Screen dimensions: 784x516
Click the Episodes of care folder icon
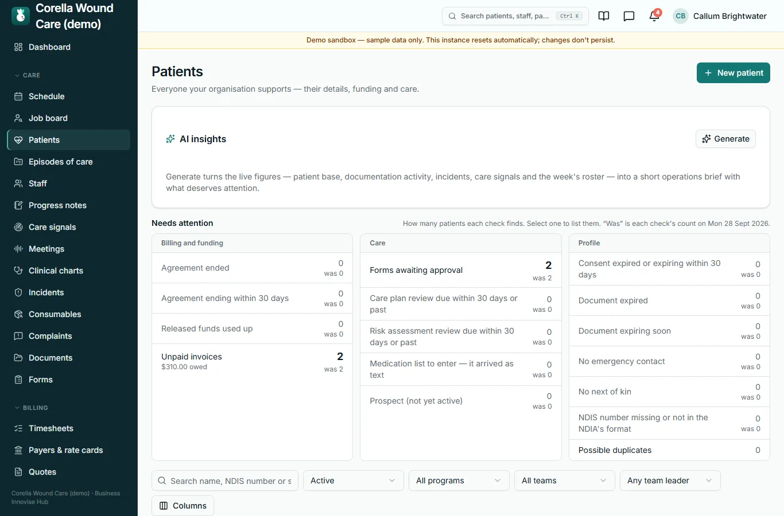18,162
